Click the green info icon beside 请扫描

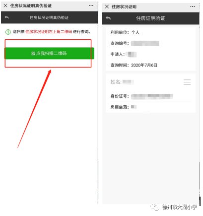(x=8, y=32)
